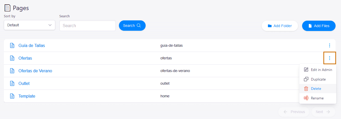Choose Edit in Admin from context menu
The width and height of the screenshot is (341, 119).
[318, 70]
